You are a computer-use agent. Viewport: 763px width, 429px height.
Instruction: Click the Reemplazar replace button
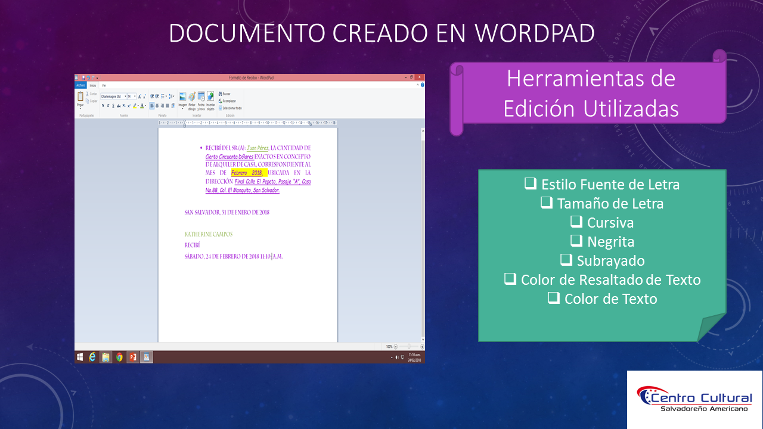pos(227,101)
